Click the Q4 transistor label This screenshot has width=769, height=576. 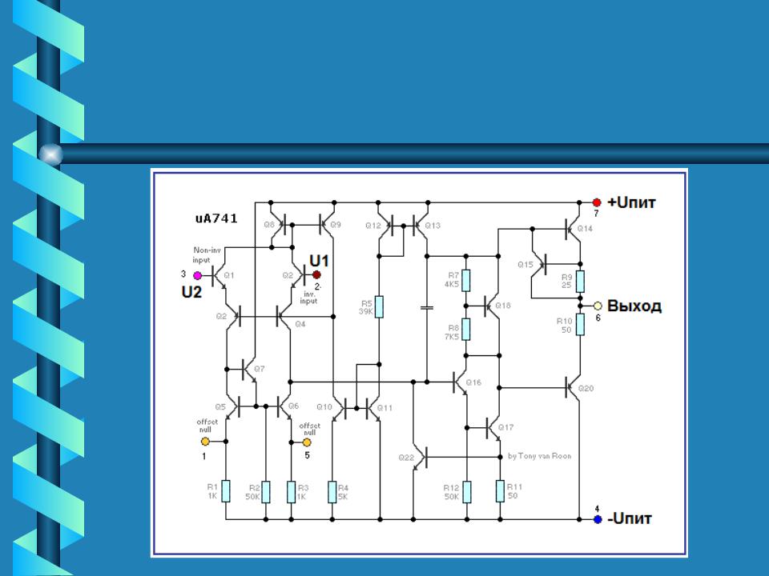coord(300,324)
